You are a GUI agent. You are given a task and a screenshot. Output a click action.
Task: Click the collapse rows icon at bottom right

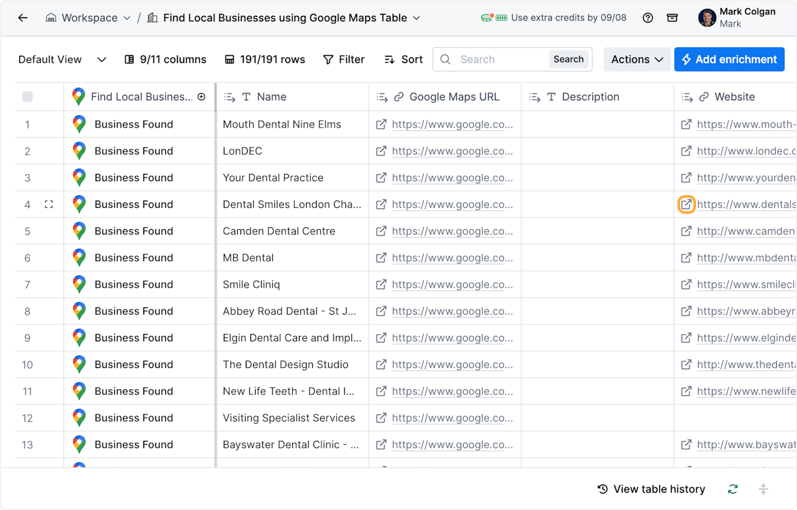click(x=763, y=489)
